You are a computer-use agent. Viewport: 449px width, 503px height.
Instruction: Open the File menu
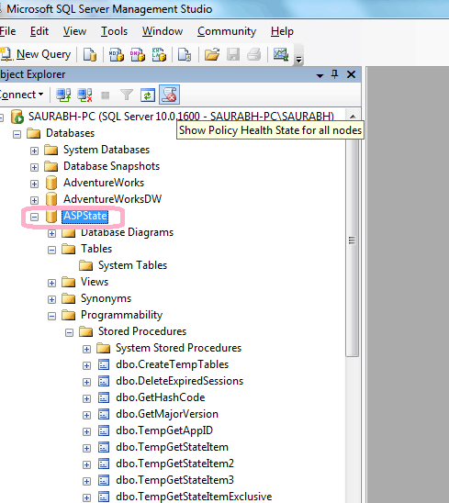click(7, 31)
